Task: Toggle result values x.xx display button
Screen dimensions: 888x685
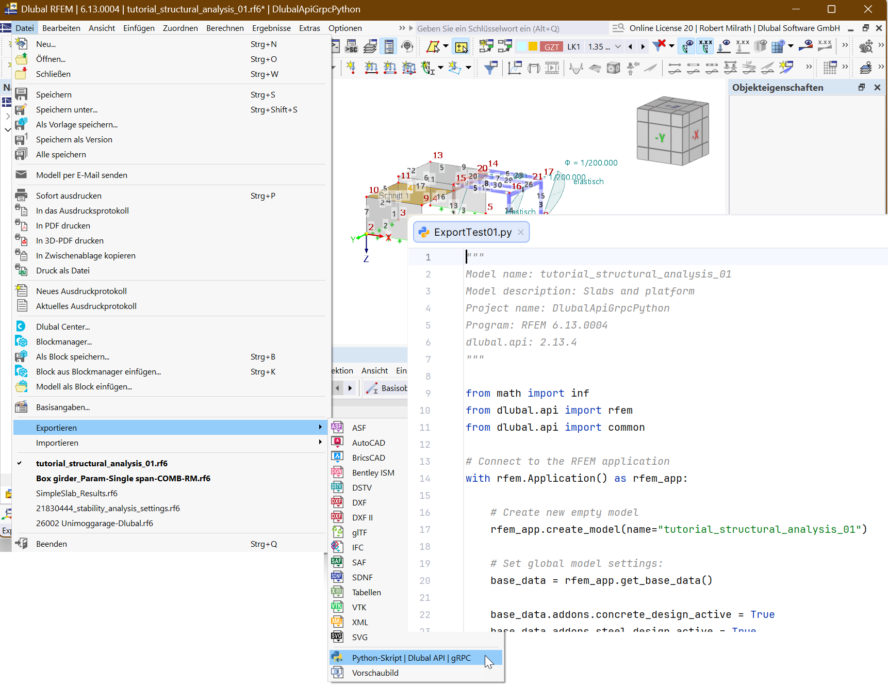Action: tap(705, 47)
